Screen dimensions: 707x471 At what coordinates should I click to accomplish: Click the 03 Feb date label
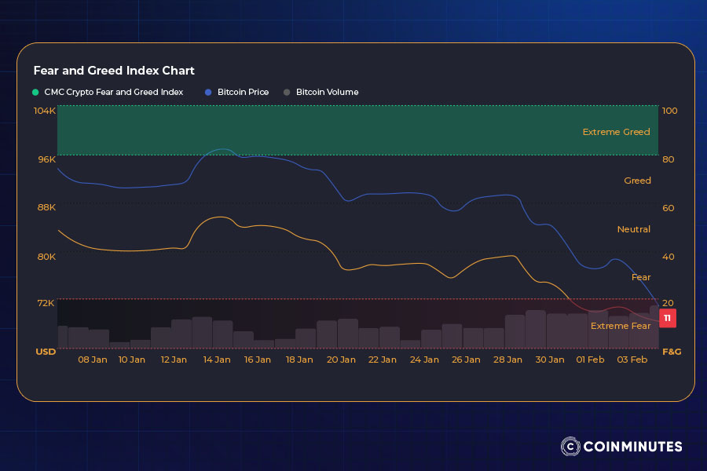(633, 360)
